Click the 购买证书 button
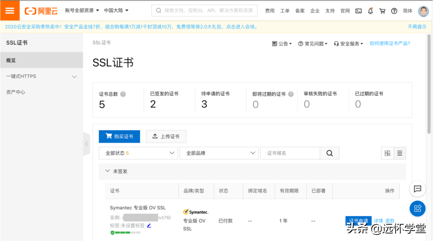The image size is (433, 241). click(x=119, y=137)
